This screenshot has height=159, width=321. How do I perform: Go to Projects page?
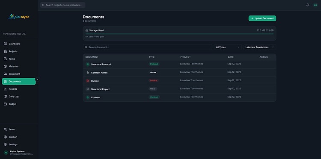point(19,51)
